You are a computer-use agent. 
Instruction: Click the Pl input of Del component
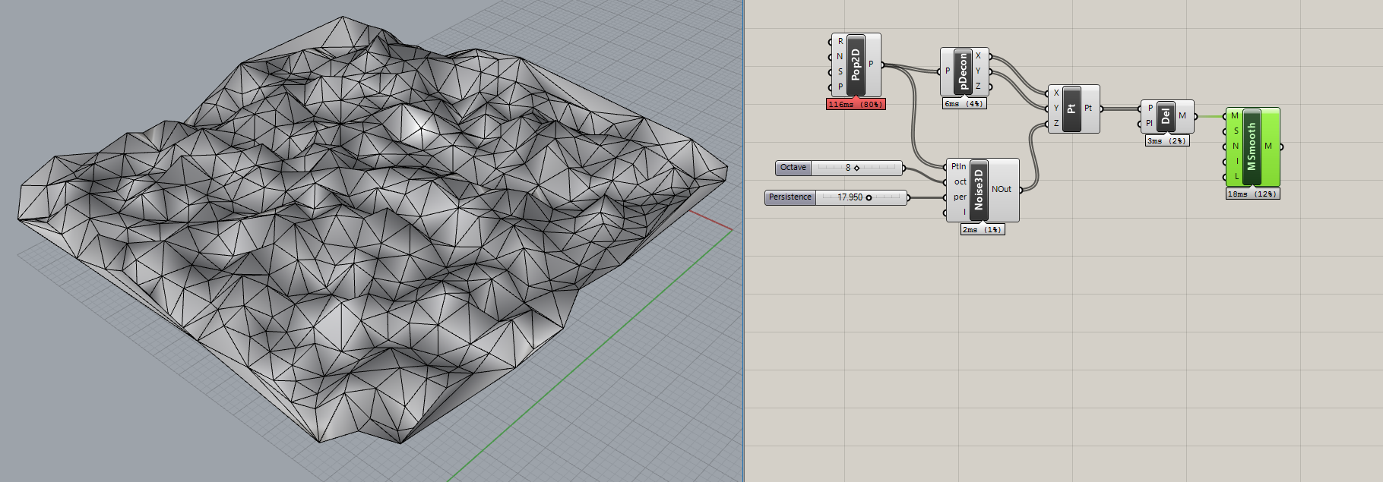pos(1149,124)
